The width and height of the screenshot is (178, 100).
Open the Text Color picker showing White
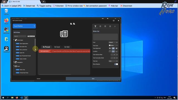113,45
